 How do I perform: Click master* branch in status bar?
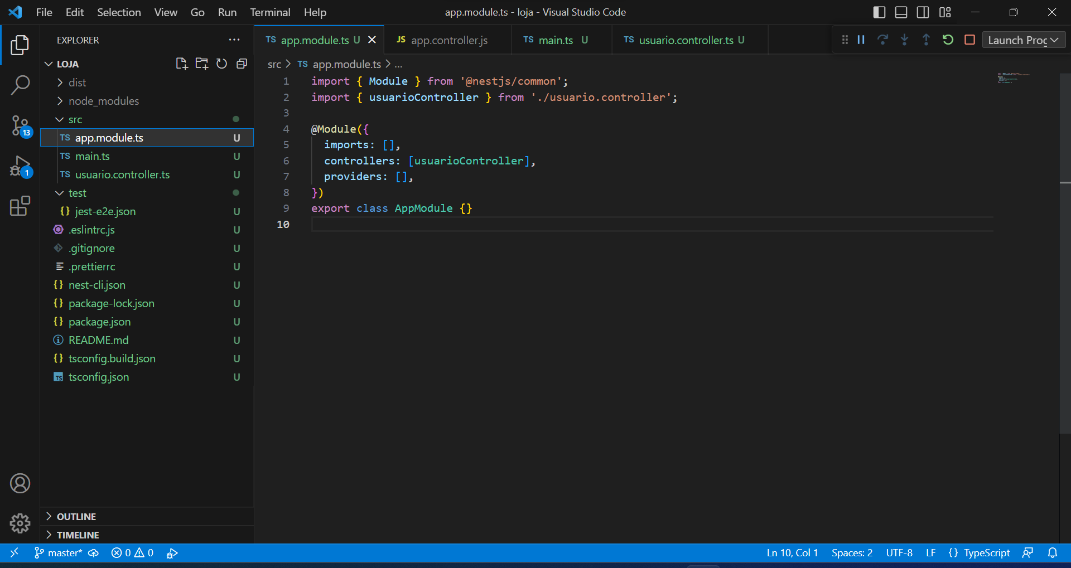coord(59,553)
